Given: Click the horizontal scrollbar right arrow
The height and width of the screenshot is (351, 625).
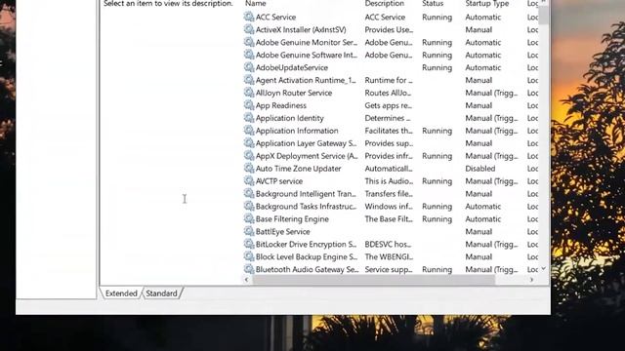Looking at the screenshot, I should [531, 280].
